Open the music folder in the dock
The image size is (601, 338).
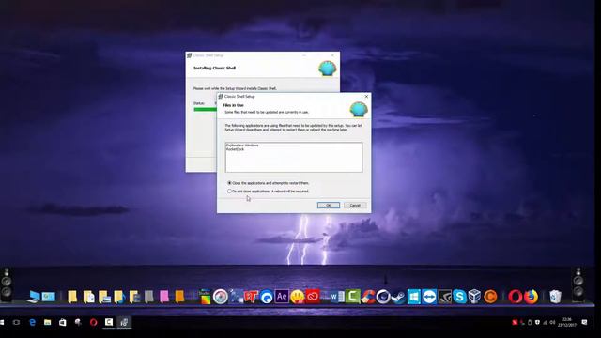click(119, 297)
